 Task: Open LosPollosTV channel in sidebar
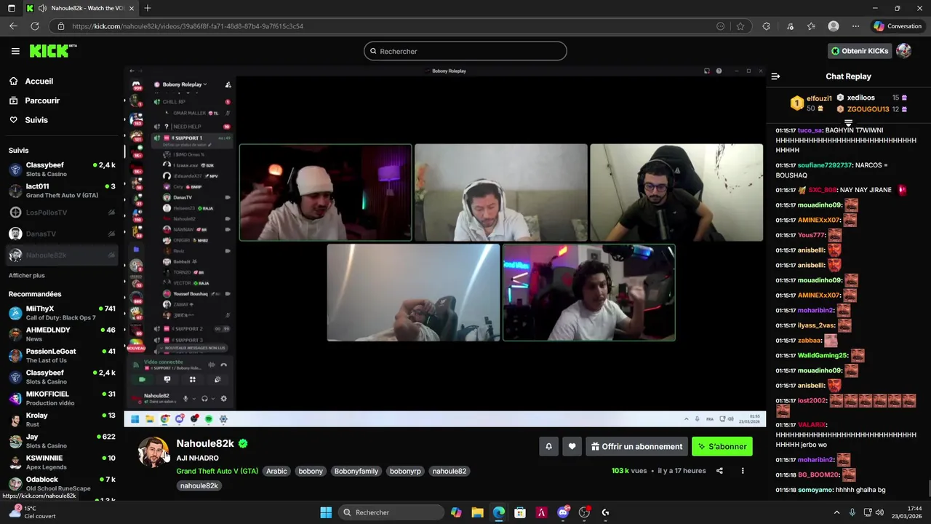(x=62, y=213)
